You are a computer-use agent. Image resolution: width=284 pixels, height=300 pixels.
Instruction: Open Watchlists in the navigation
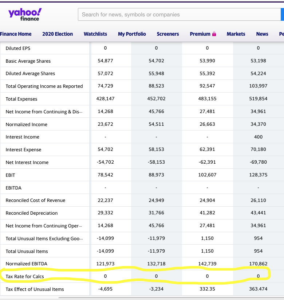[x=95, y=34]
